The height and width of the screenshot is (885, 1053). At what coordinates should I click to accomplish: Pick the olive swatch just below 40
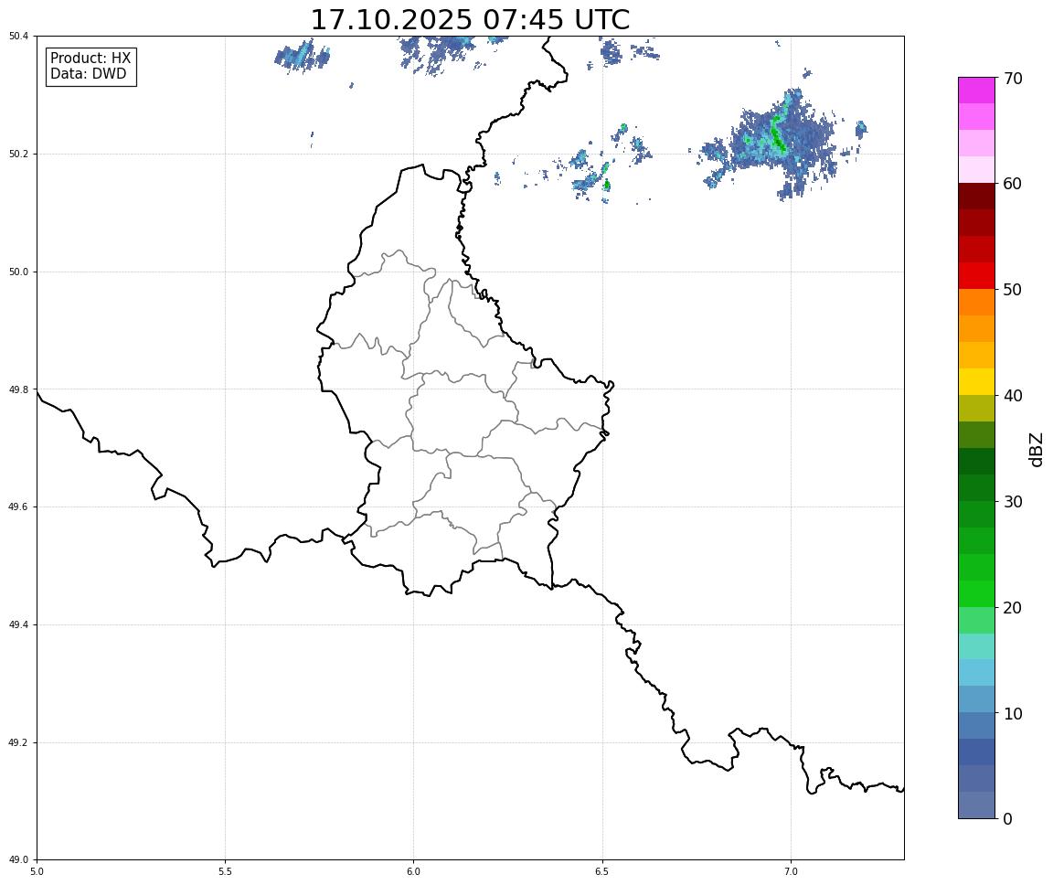[976, 409]
